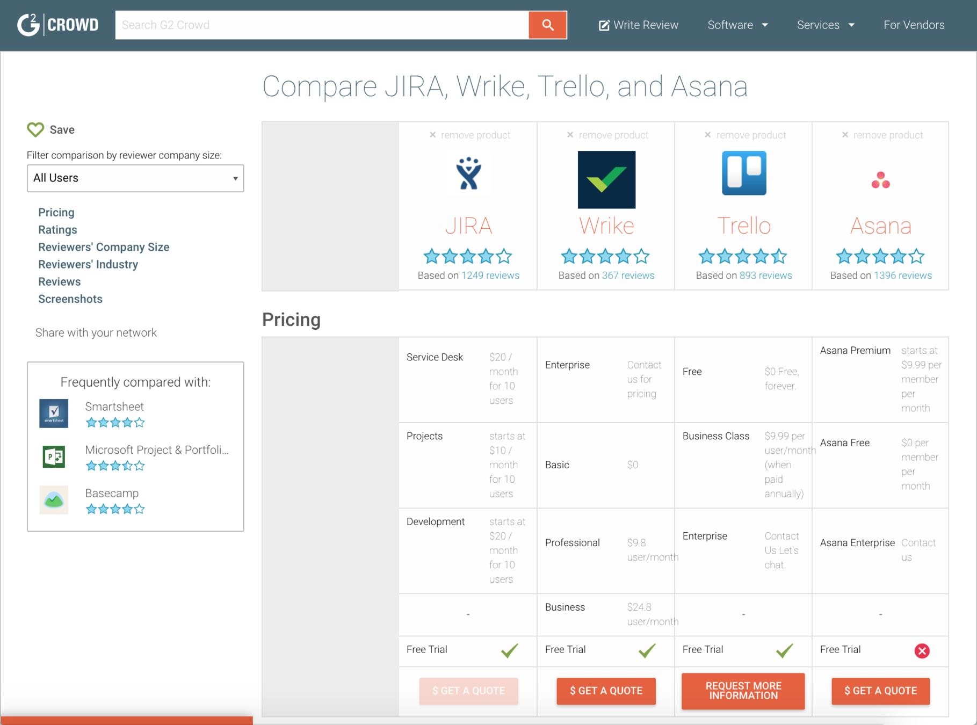Click Trello's star rating

click(743, 256)
